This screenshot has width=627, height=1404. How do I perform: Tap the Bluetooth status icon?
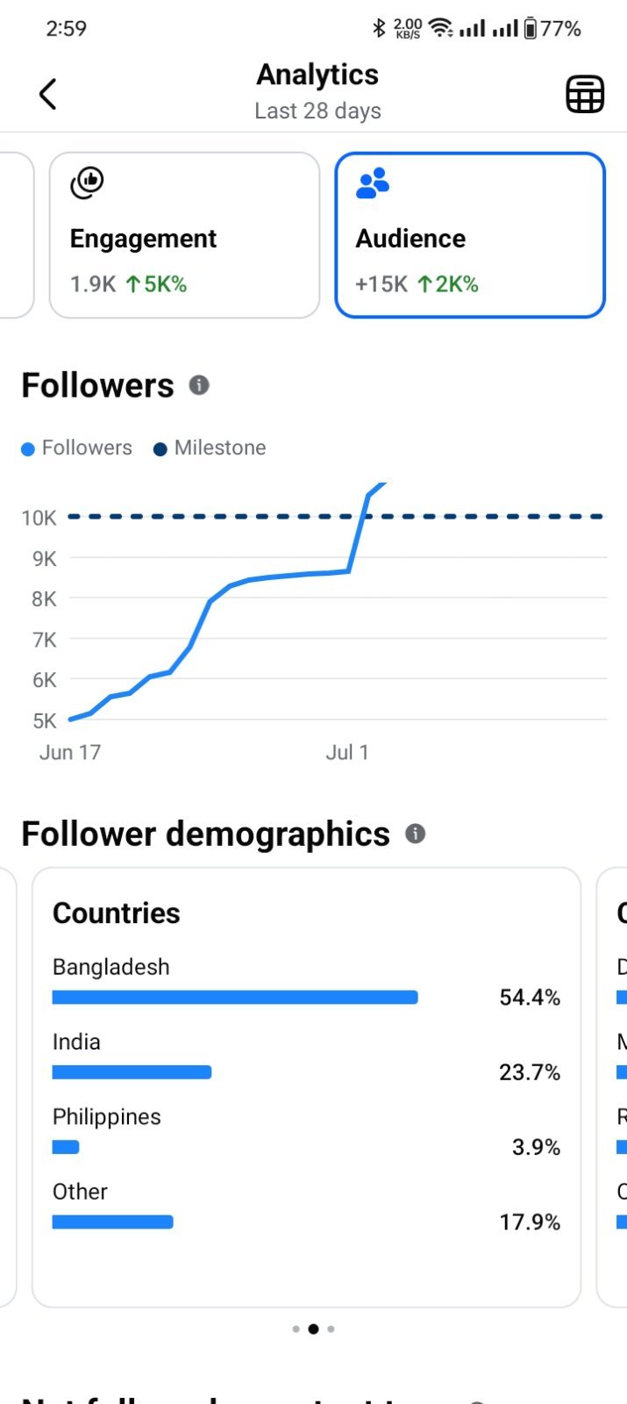click(x=379, y=28)
